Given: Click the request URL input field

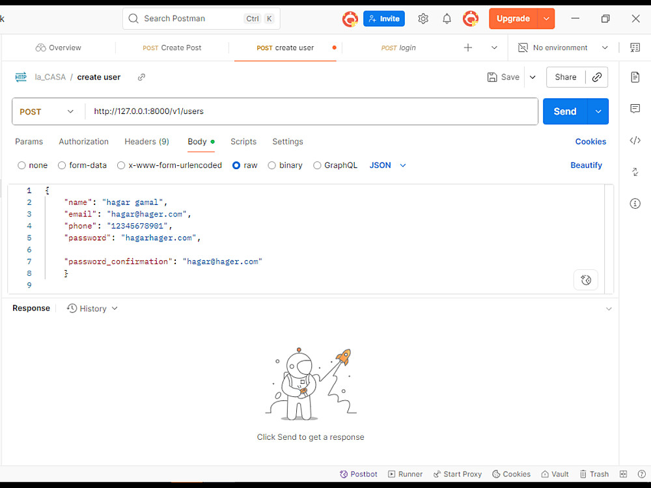Looking at the screenshot, I should pyautogui.click(x=311, y=111).
